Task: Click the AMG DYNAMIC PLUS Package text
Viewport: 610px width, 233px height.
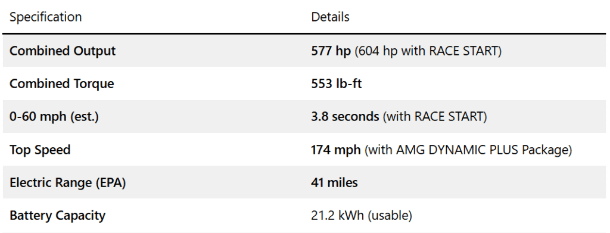Action: (x=482, y=150)
